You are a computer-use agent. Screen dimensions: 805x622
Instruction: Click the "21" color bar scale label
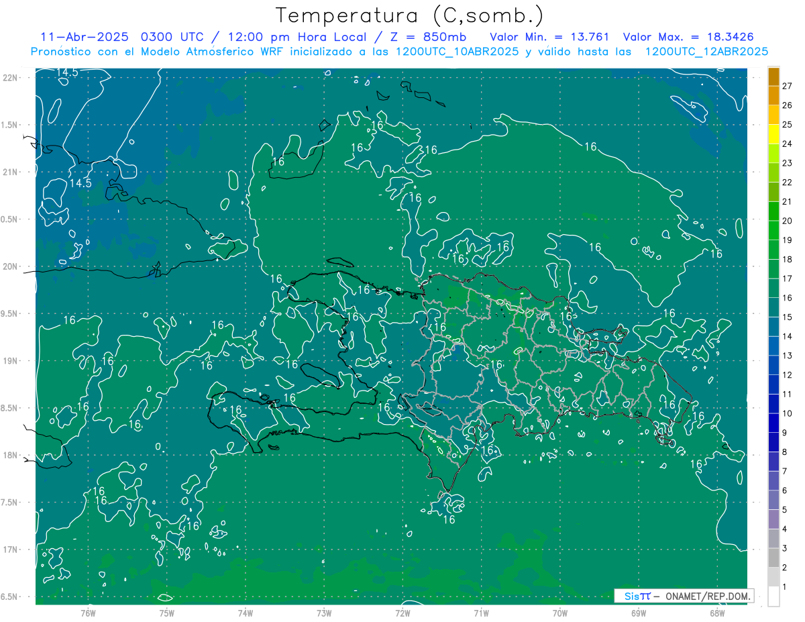pos(787,201)
